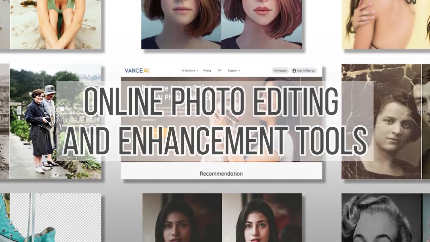Image resolution: width=430 pixels, height=242 pixels.
Task: Click the Workspace button
Action: tap(280, 71)
